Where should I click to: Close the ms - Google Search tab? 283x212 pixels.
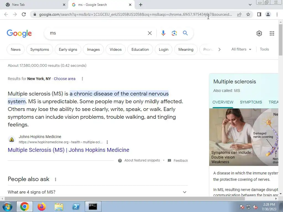130,5
